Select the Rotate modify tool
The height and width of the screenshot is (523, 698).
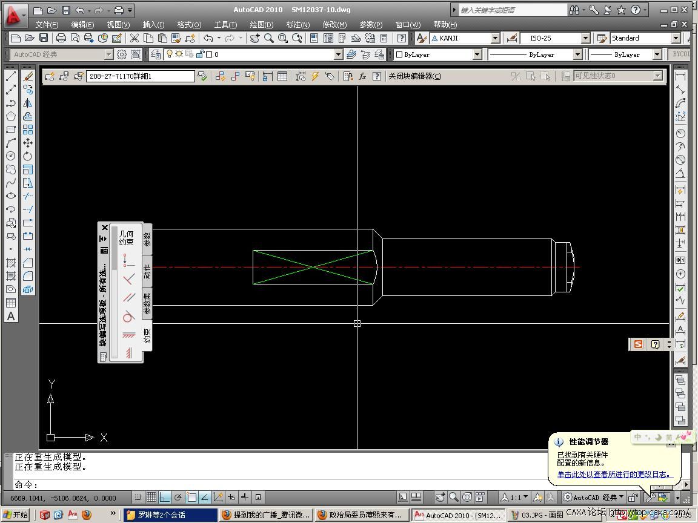tap(28, 156)
